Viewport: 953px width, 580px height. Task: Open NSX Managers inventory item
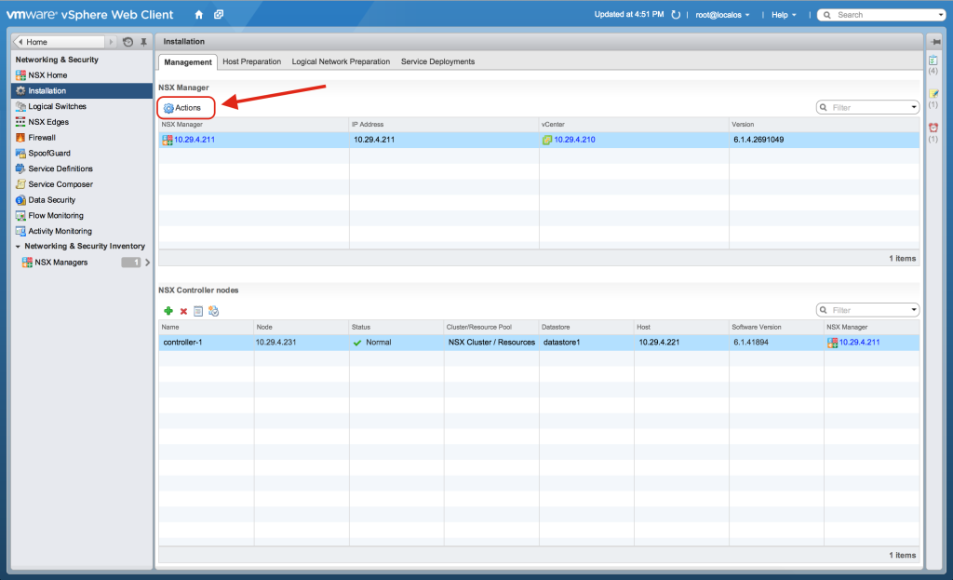click(60, 263)
